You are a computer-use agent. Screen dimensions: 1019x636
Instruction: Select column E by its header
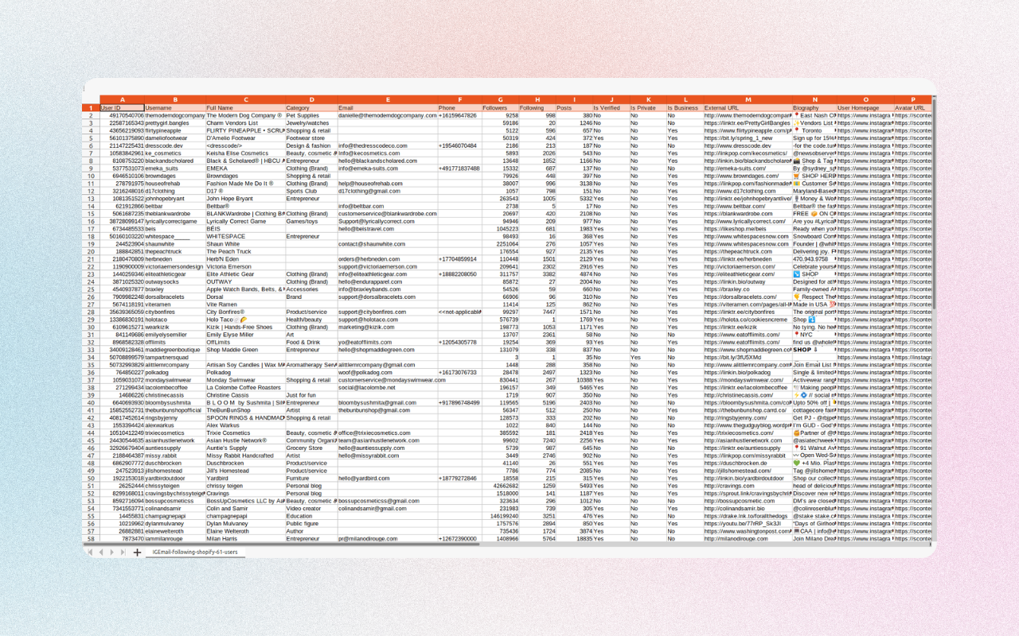click(388, 100)
